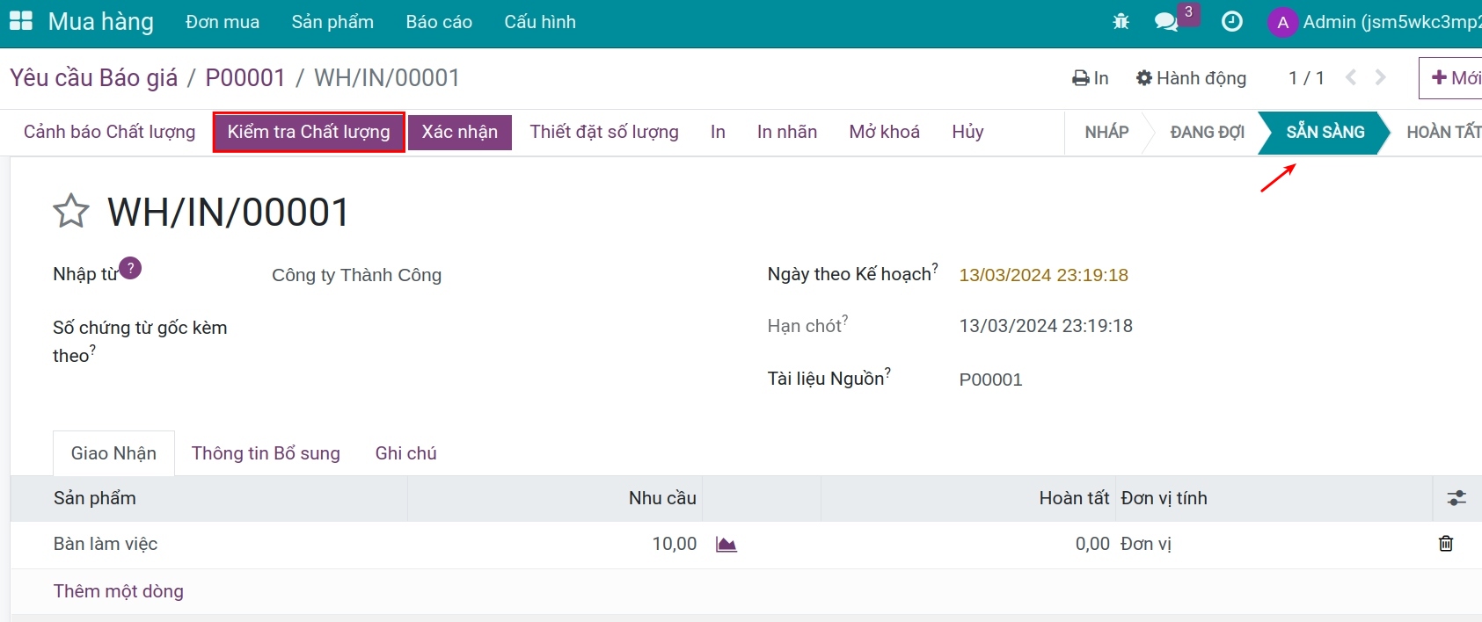Viewport: 1482px width, 622px height.
Task: Click the 1 / 1 pager counter
Action: tap(1306, 78)
